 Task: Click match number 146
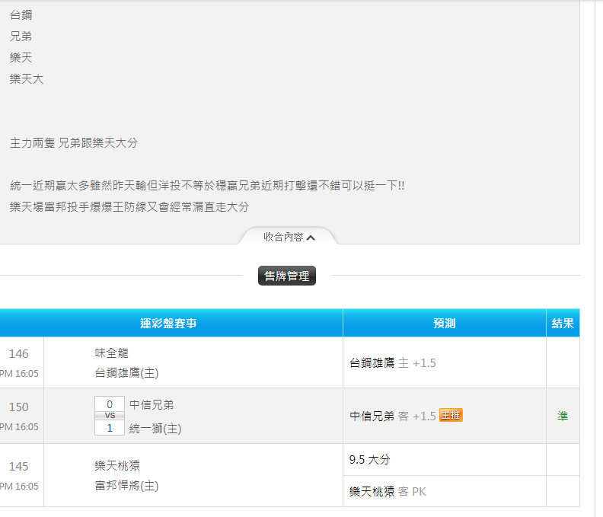tap(19, 353)
